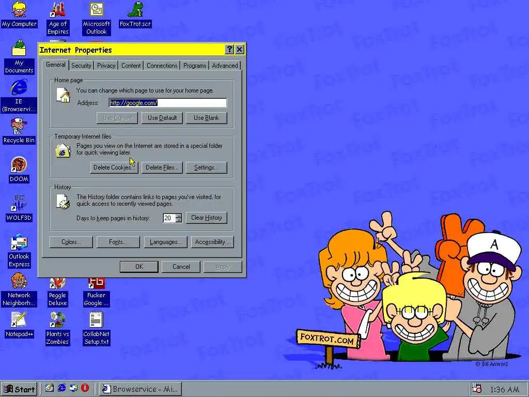Image resolution: width=529 pixels, height=397 pixels.
Task: Click the 1:36 AM taskbar clock
Action: point(504,389)
